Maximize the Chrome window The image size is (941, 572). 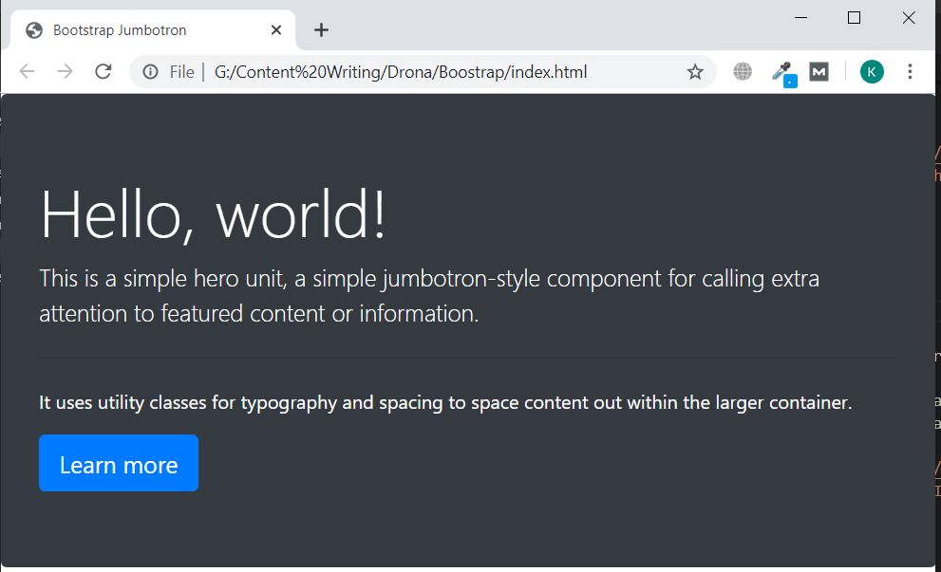coord(854,18)
